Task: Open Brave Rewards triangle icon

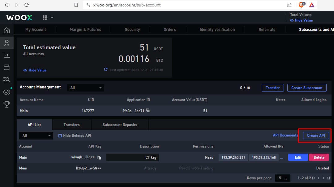Action: tap(312, 5)
